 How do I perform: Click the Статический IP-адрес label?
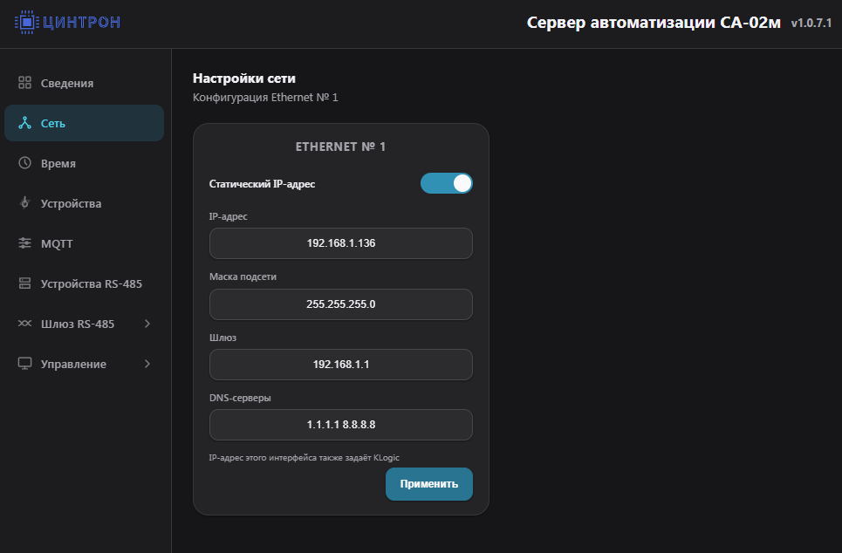pos(262,184)
